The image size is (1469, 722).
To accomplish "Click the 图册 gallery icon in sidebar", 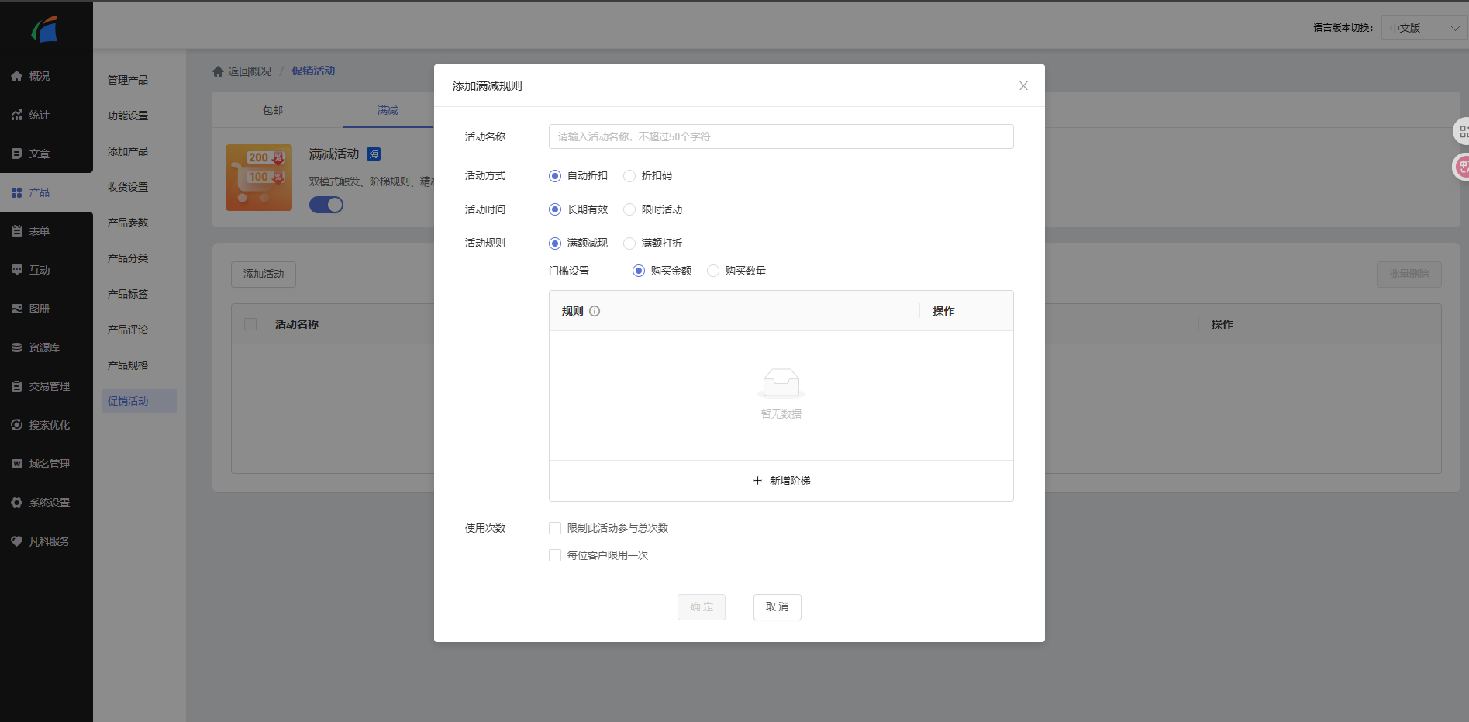I will coord(16,309).
